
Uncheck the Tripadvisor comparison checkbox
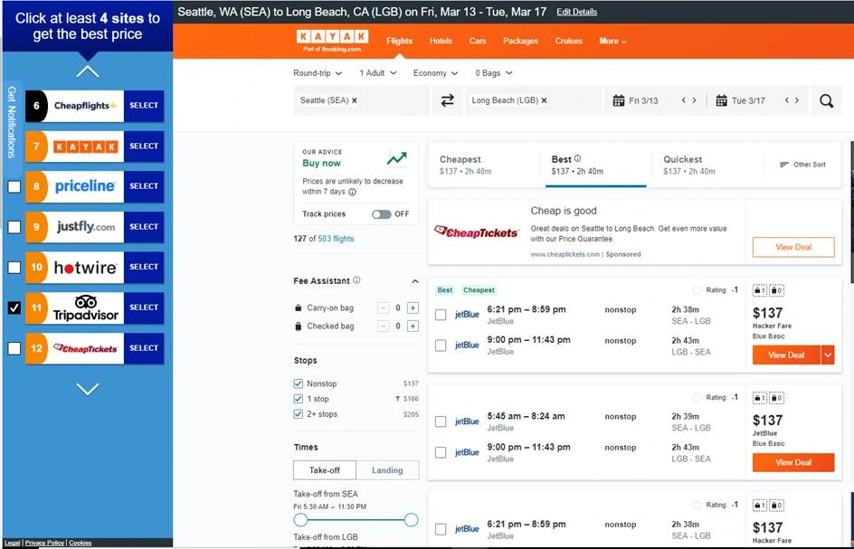[x=14, y=308]
